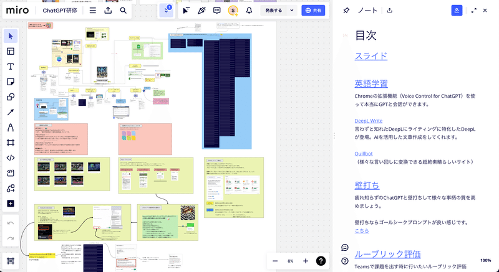
Task: Open the comments panel icon
Action: coord(216,11)
